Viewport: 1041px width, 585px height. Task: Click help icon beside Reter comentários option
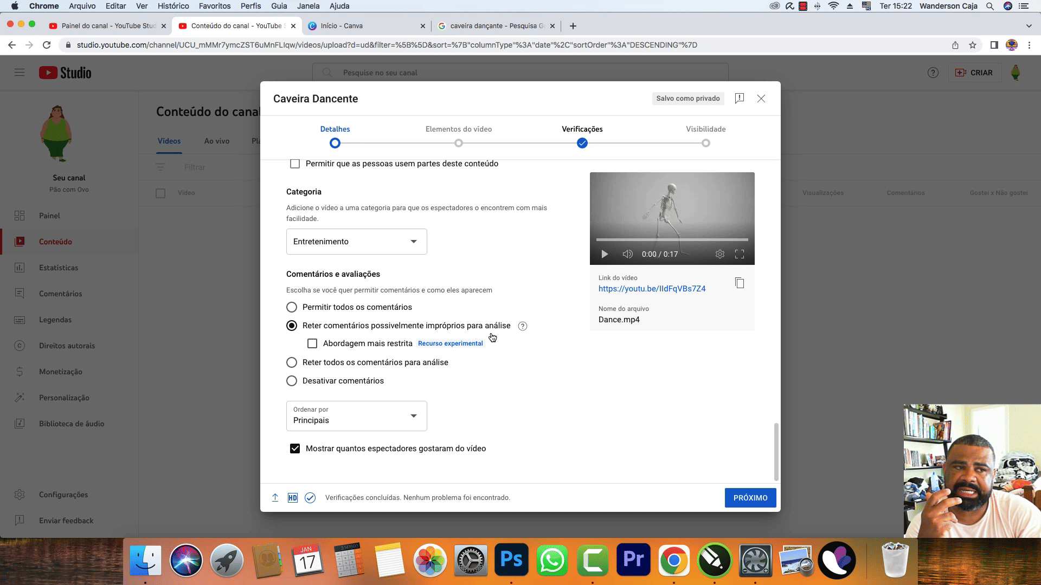[x=522, y=326]
